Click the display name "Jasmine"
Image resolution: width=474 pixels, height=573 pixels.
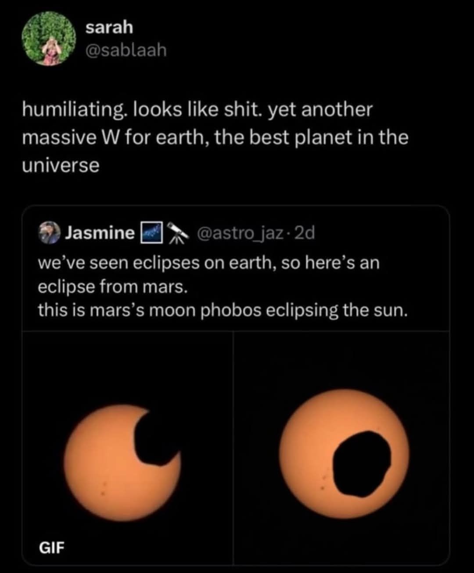(x=100, y=233)
